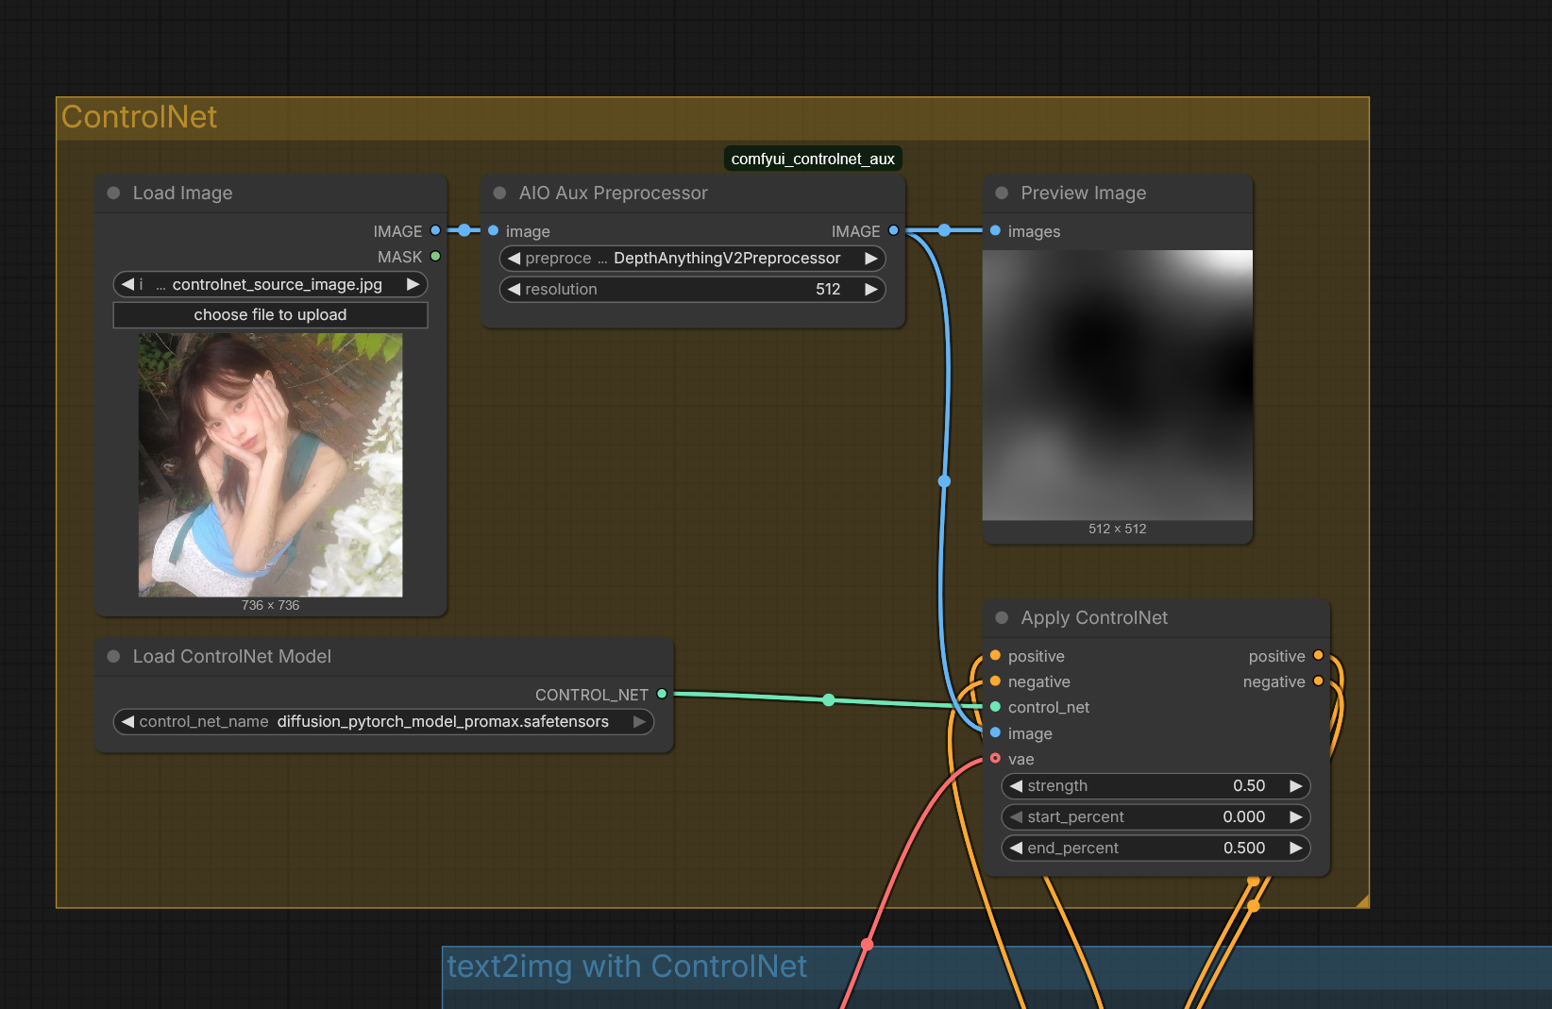Click the depth map preview image
This screenshot has width=1552, height=1009.
pyautogui.click(x=1118, y=385)
